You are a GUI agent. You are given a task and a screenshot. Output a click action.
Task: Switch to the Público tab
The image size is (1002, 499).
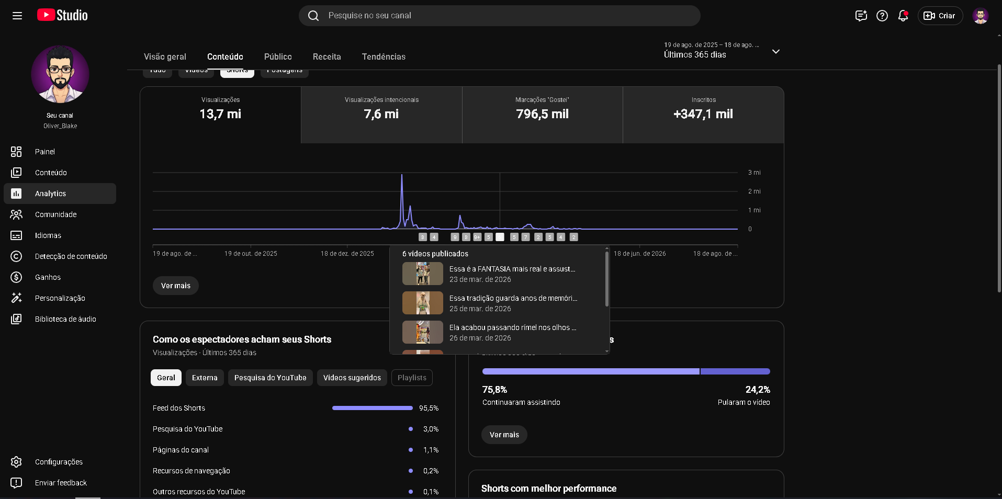click(x=278, y=56)
